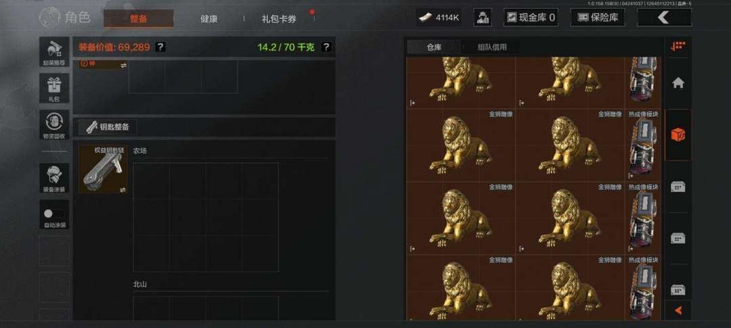Viewport: 731px width, 328px height.
Task: Click the sort icon above warehouse sidebar
Action: [678, 46]
